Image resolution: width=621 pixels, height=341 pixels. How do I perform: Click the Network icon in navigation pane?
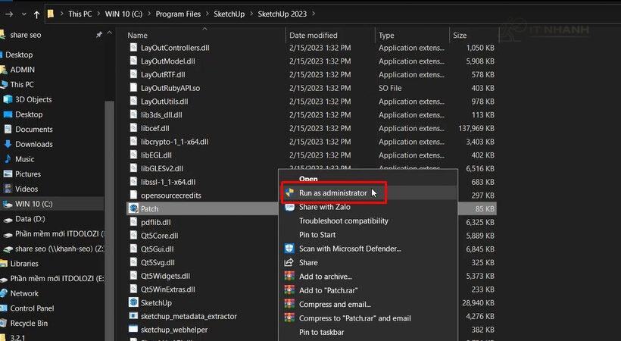point(4,293)
